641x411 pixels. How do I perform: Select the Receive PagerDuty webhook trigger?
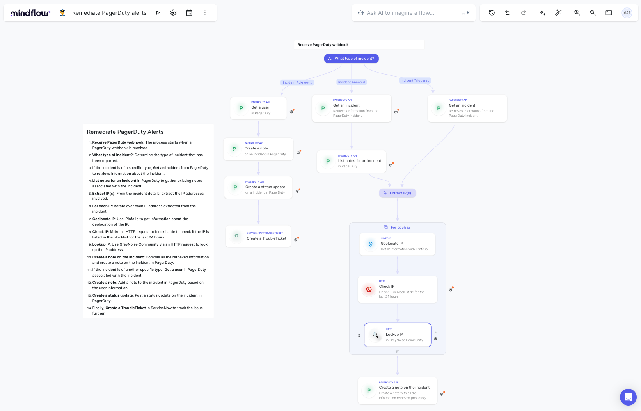[359, 45]
